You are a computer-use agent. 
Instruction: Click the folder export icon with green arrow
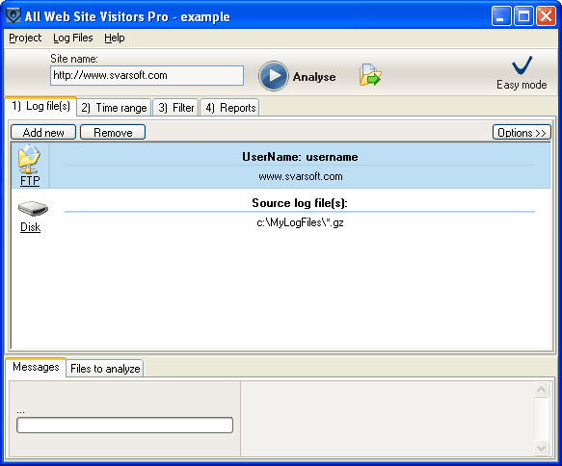[x=370, y=75]
